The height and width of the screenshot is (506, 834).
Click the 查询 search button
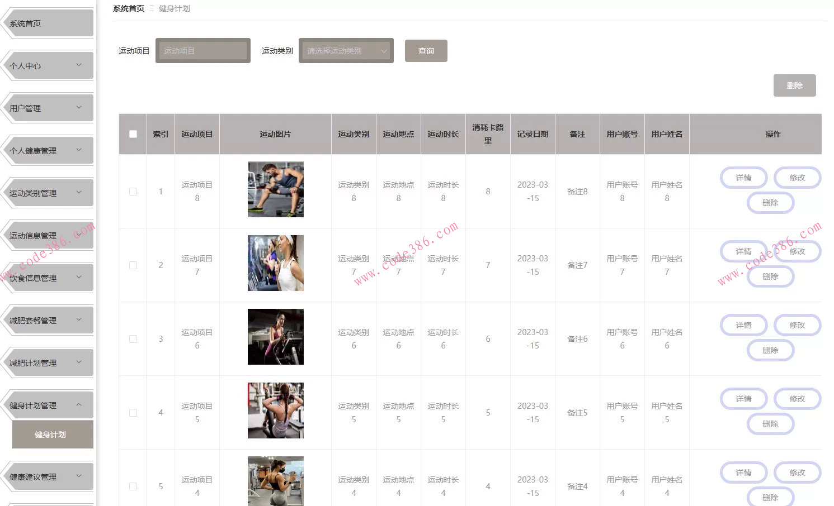click(x=426, y=51)
